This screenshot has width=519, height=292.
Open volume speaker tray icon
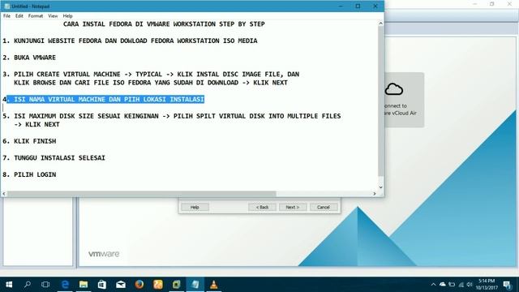click(470, 285)
